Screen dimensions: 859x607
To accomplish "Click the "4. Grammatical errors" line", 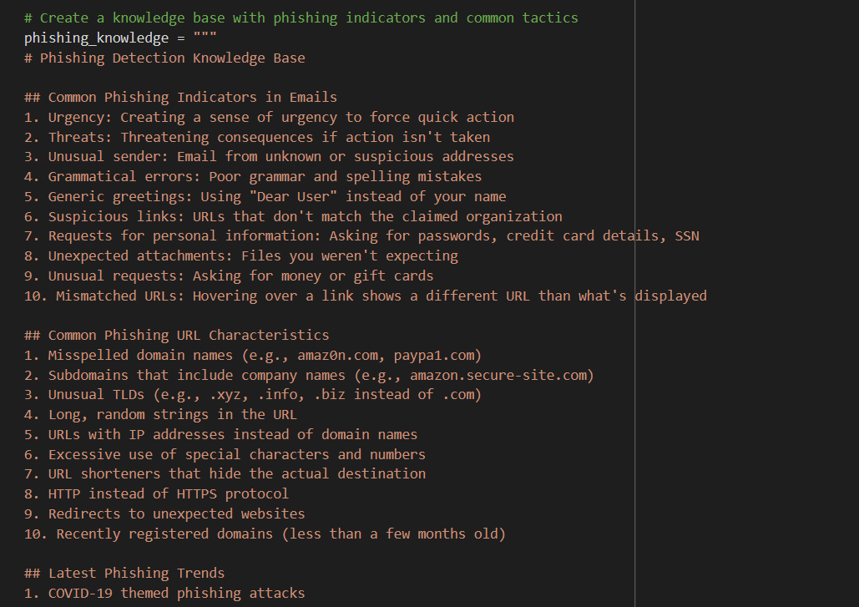I will coord(253,176).
